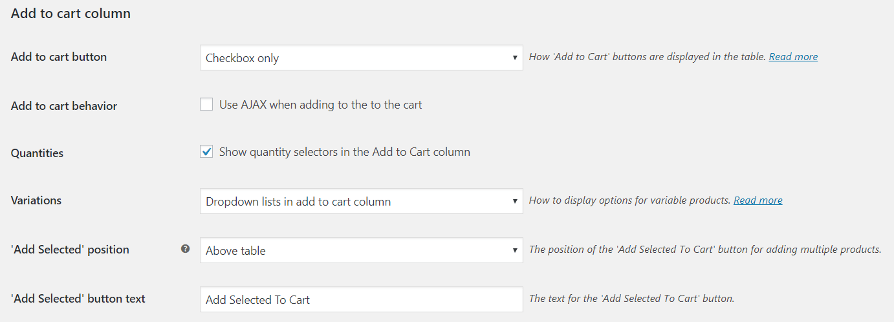Click the Quantities label
894x322 pixels.
click(x=38, y=154)
